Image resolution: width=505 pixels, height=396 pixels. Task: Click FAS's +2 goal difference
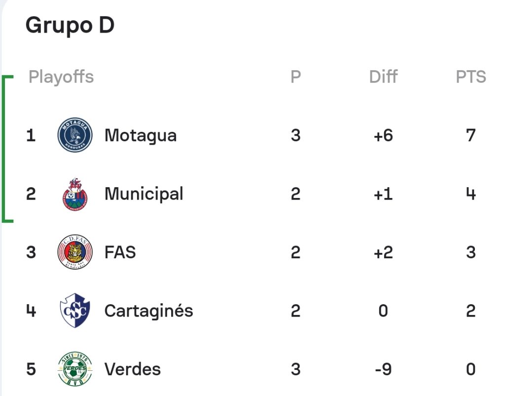383,252
